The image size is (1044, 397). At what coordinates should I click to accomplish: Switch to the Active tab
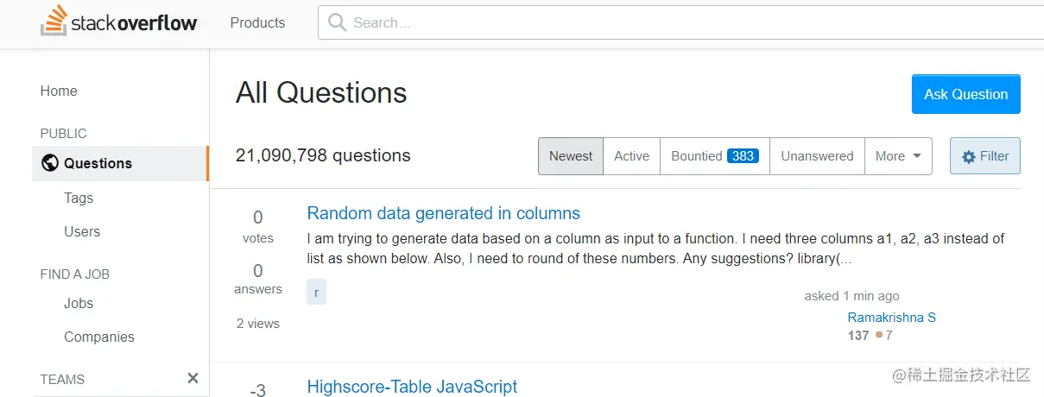pyautogui.click(x=631, y=156)
